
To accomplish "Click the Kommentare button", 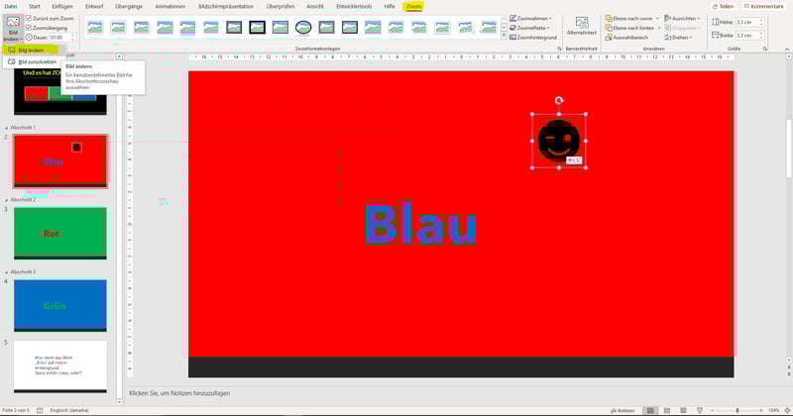I will click(x=763, y=7).
